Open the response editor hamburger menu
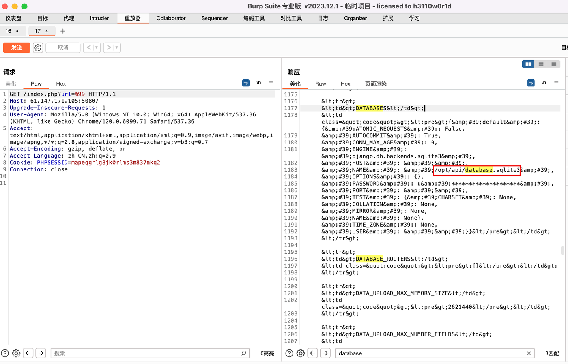This screenshot has height=364, width=568. click(556, 83)
